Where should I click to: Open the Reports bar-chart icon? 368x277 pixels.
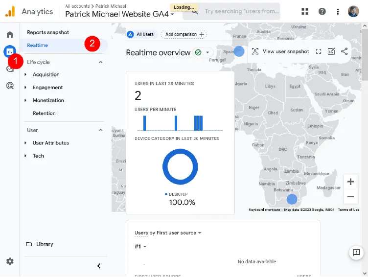(x=10, y=51)
